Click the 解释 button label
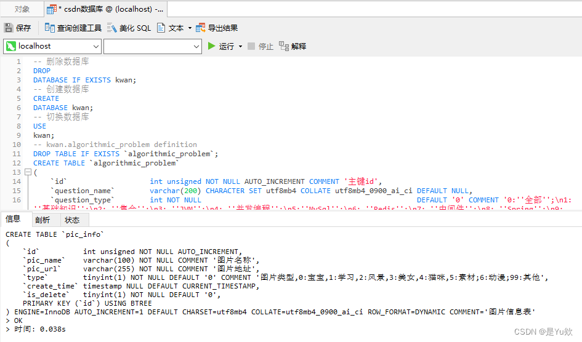The height and width of the screenshot is (342, 582). point(299,46)
